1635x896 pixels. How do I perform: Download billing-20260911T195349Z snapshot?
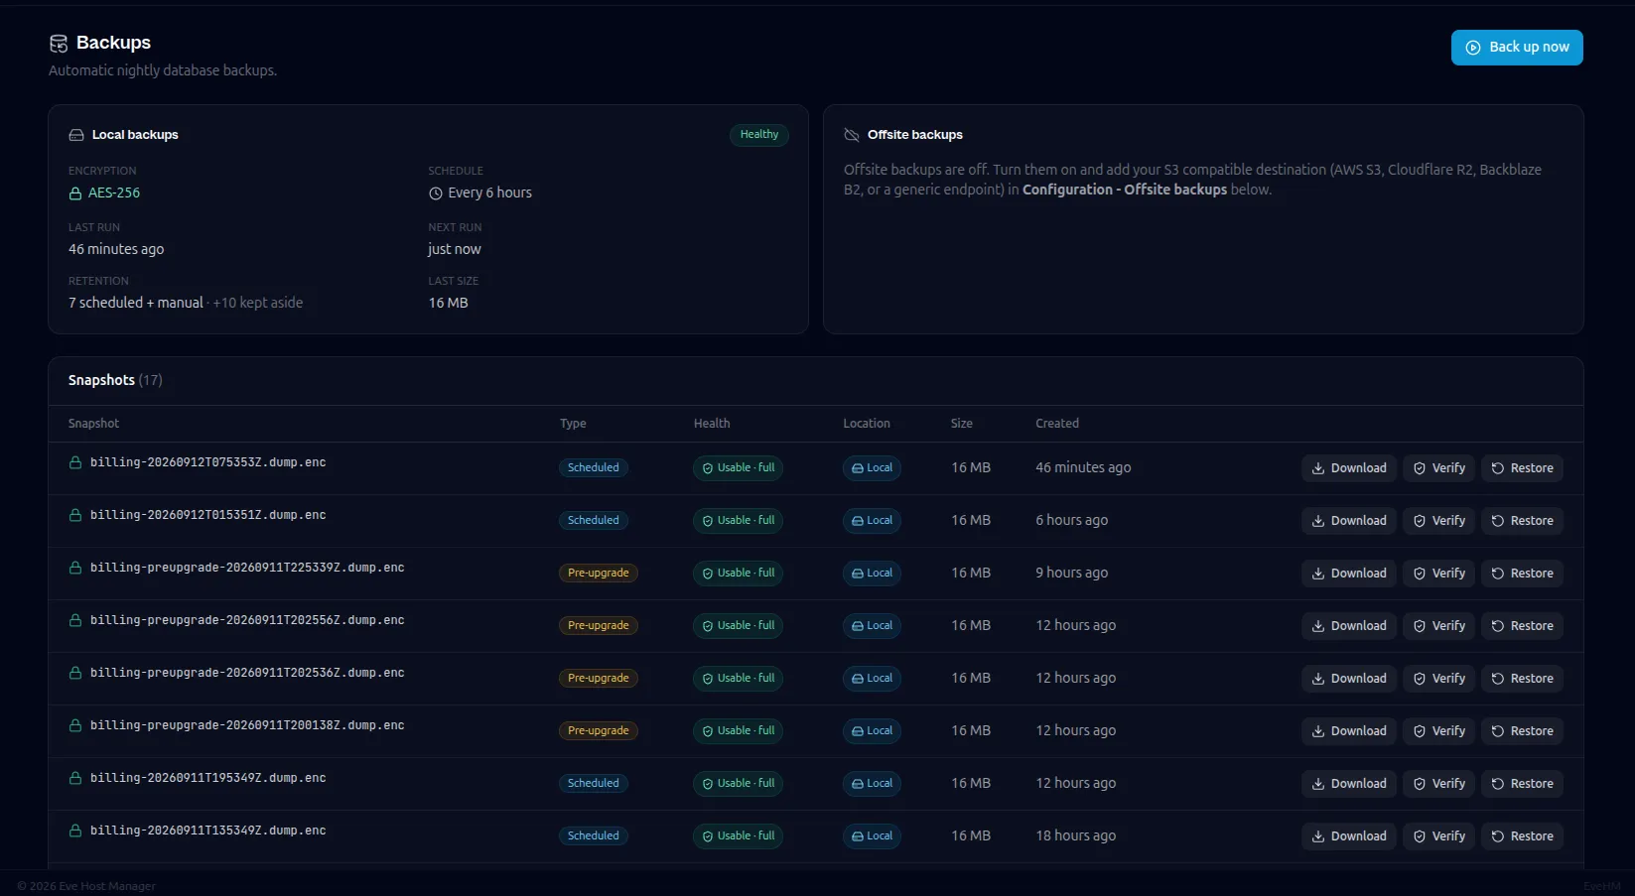pos(1349,784)
